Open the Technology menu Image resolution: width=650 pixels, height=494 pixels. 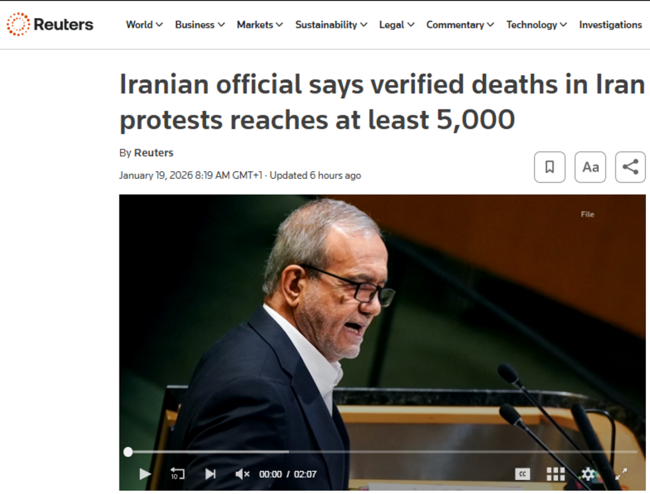[x=537, y=25]
